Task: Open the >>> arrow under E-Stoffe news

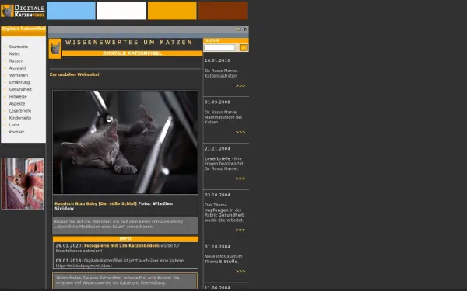Action: (241, 272)
